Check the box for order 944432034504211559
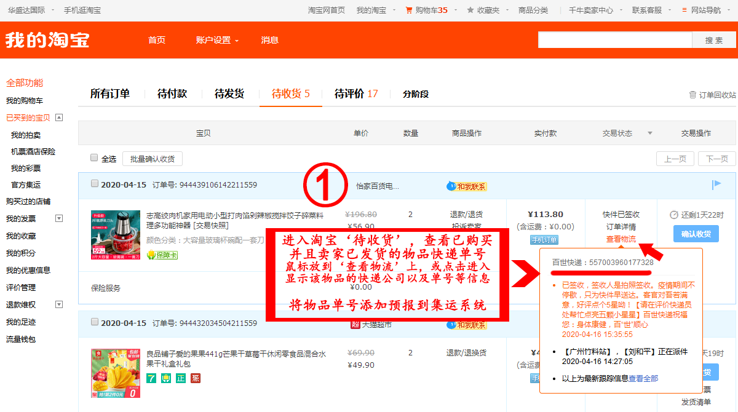The height and width of the screenshot is (412, 738). [94, 322]
